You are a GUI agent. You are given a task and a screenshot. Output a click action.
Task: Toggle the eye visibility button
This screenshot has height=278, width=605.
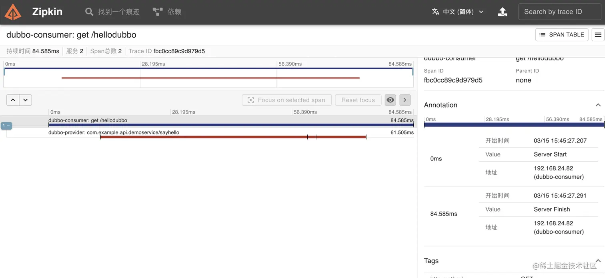pyautogui.click(x=391, y=100)
